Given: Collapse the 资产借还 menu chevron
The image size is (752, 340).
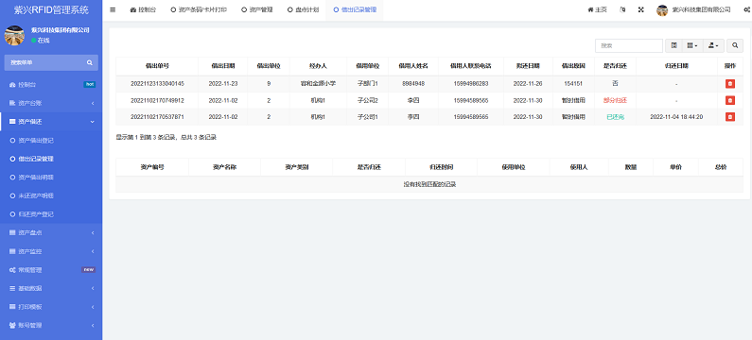Looking at the screenshot, I should tap(93, 122).
